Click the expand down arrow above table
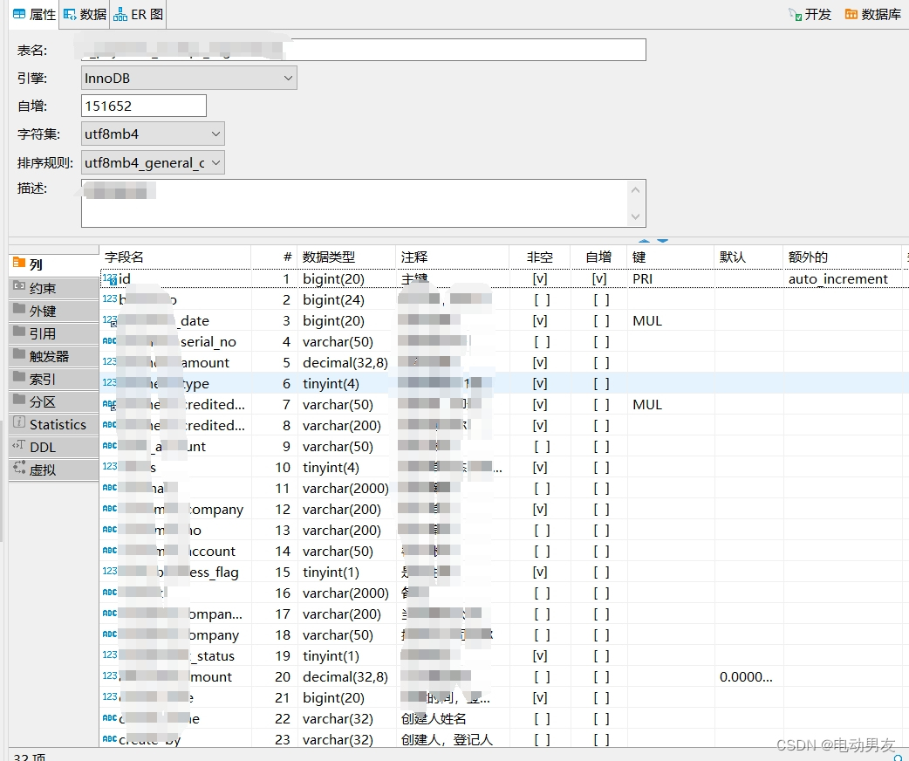 [x=663, y=240]
